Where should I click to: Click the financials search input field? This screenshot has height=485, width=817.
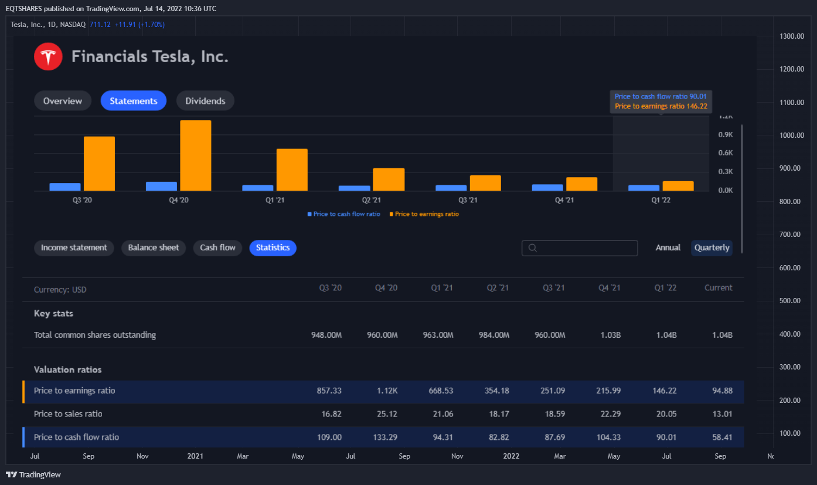[580, 247]
